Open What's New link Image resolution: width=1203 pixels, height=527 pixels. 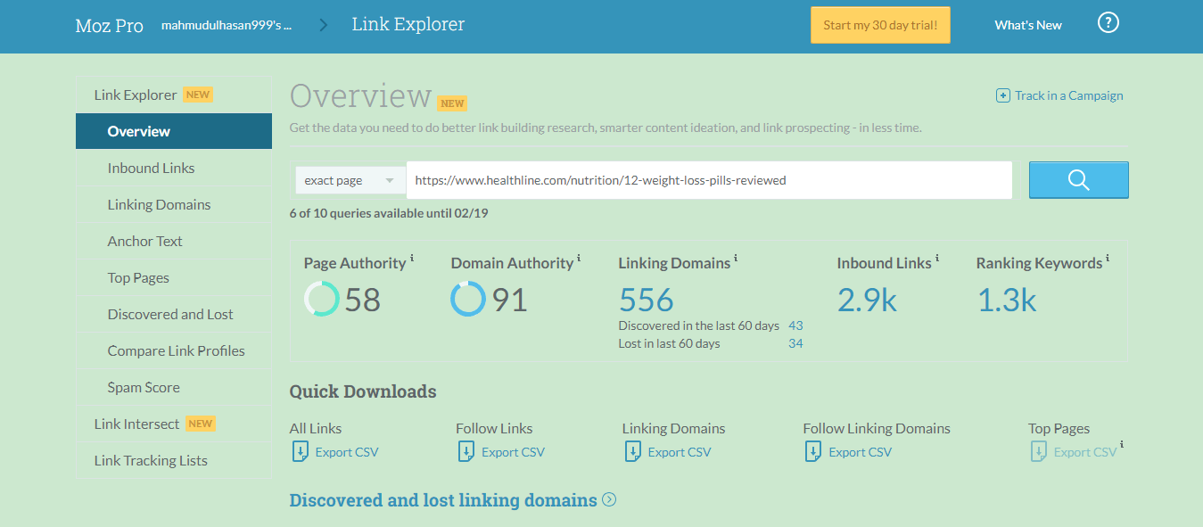point(1028,25)
